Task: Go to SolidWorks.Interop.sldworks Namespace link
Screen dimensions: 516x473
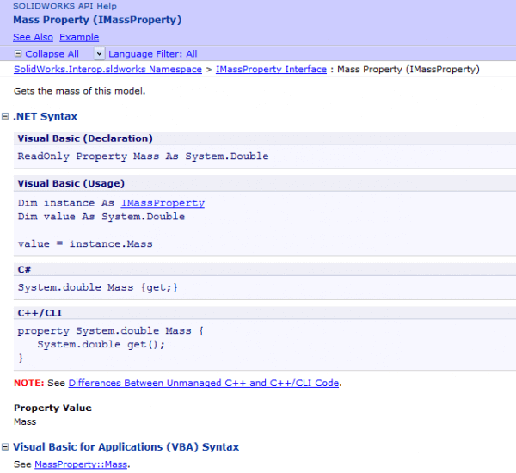Action: tap(107, 70)
